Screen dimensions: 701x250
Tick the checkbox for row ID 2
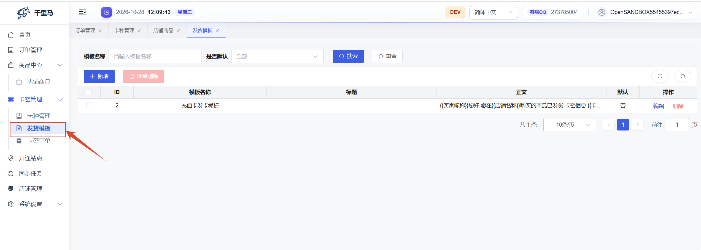pos(89,105)
